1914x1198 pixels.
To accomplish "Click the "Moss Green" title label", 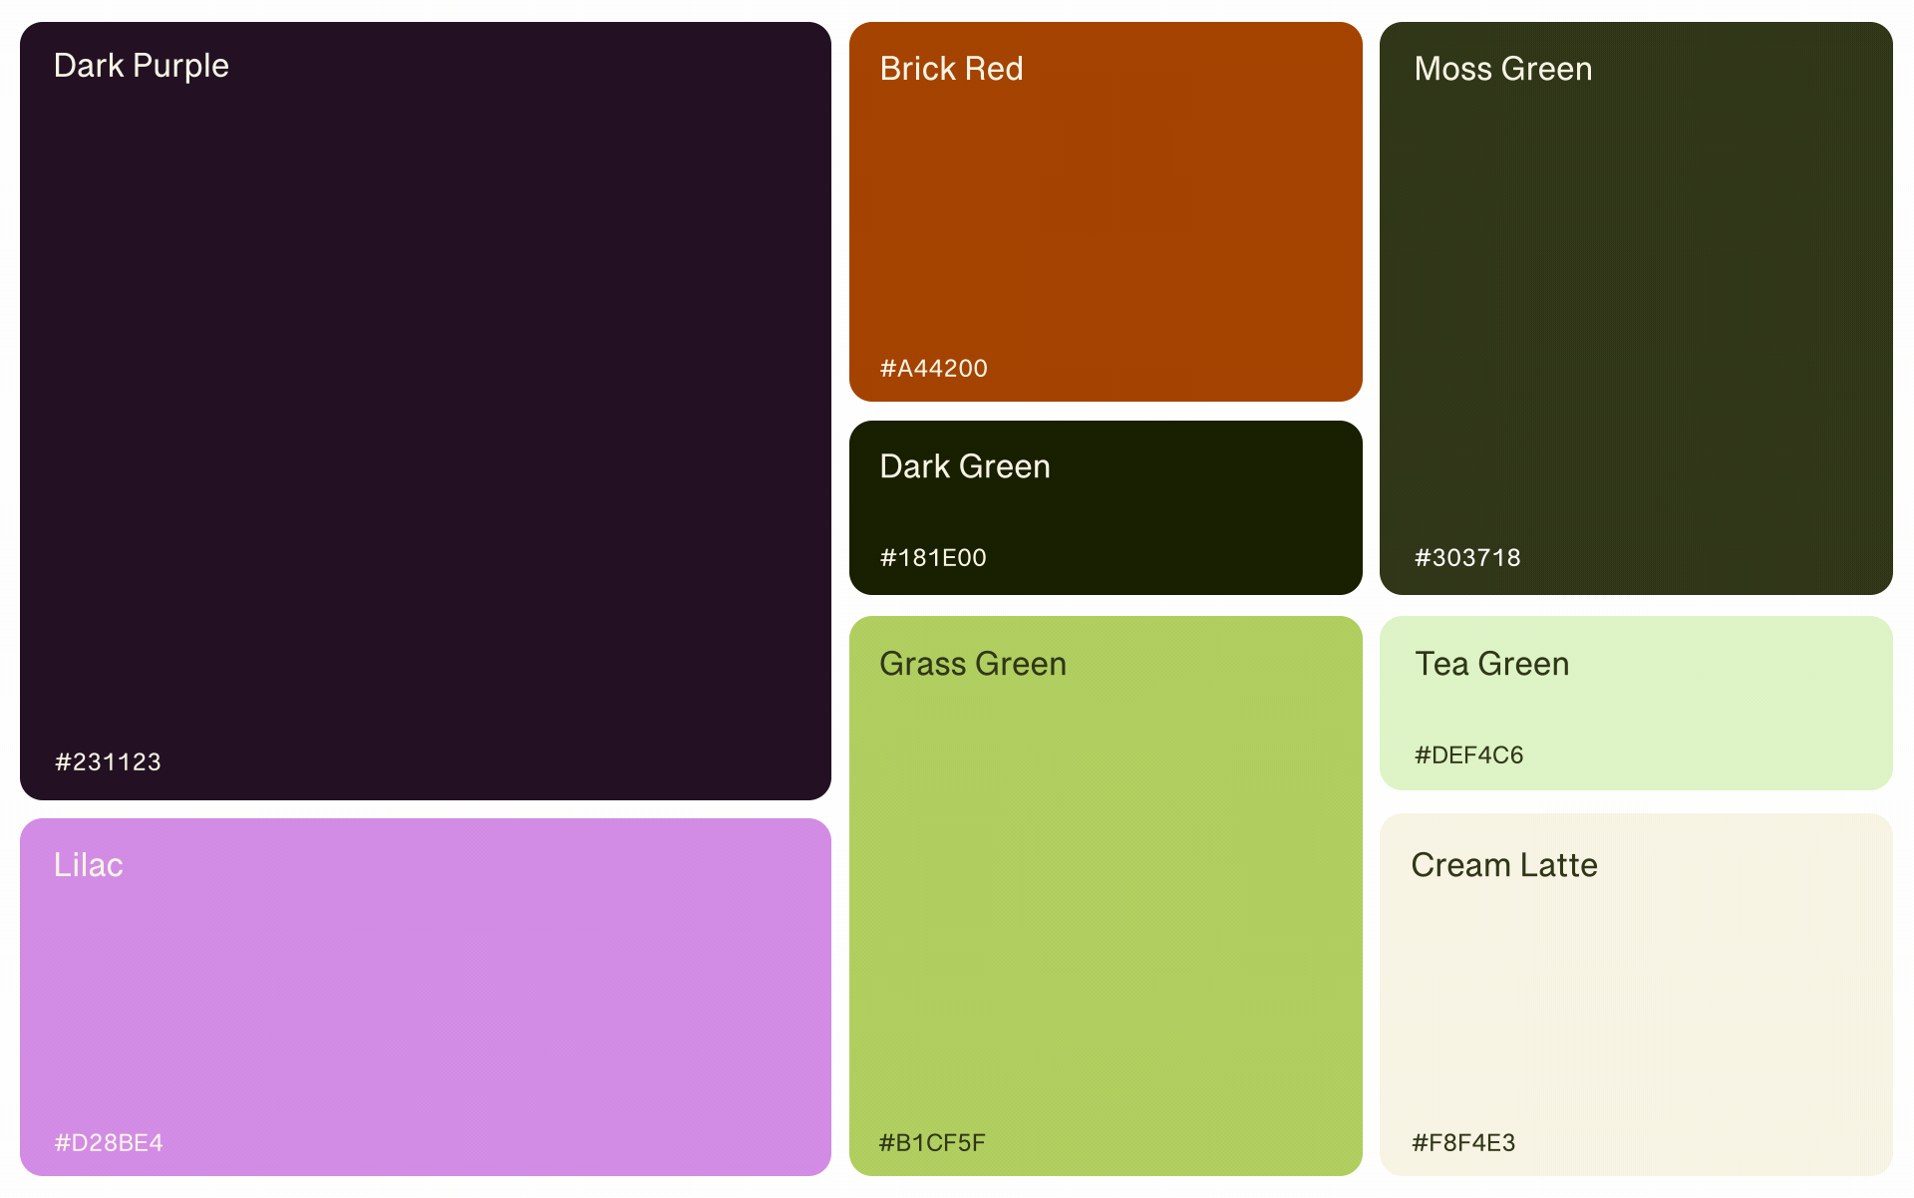I will point(1503,69).
